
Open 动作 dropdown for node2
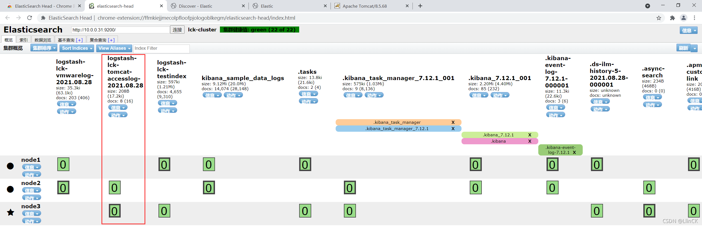tap(32, 197)
